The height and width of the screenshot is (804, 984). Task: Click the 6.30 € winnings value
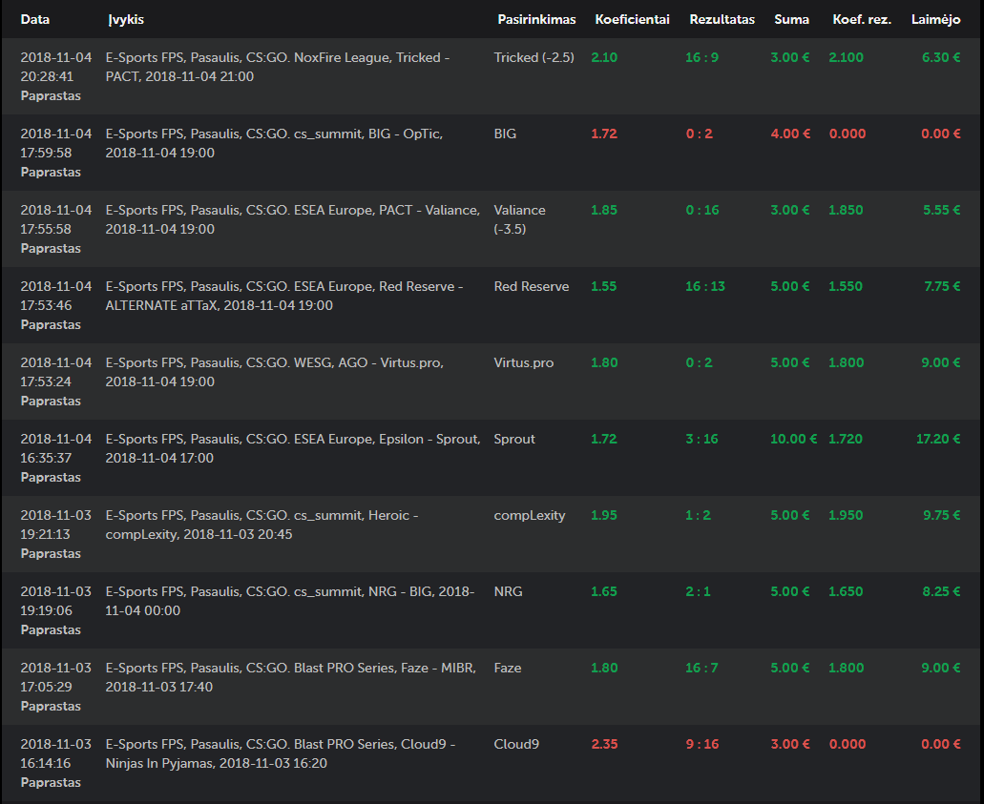click(941, 57)
